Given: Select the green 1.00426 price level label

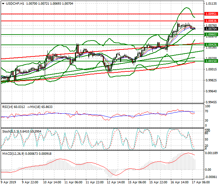Looking at the screenshot, I should coord(211,45).
